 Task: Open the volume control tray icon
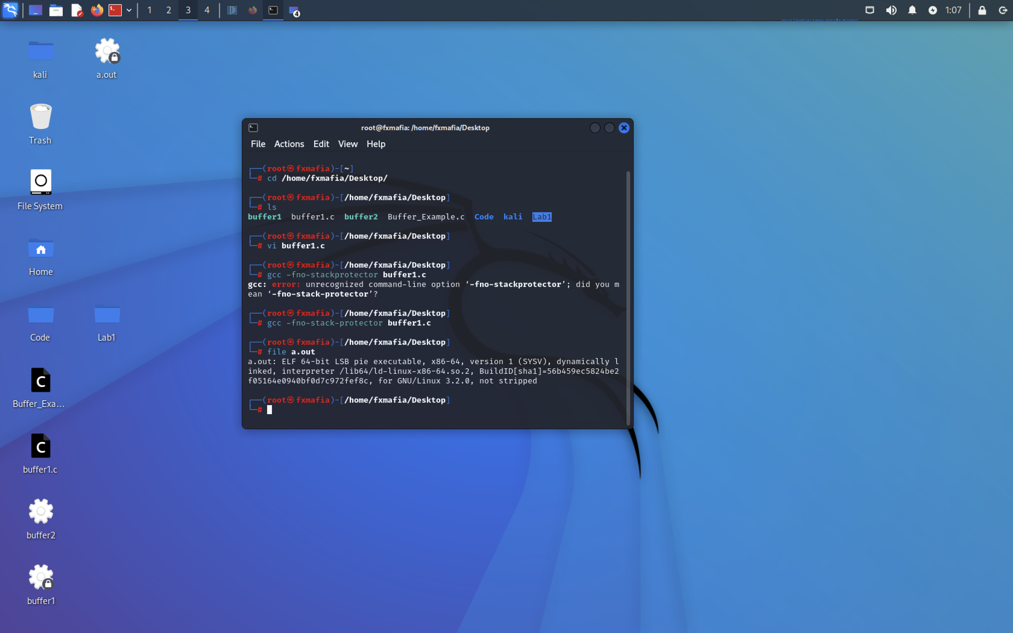click(891, 10)
